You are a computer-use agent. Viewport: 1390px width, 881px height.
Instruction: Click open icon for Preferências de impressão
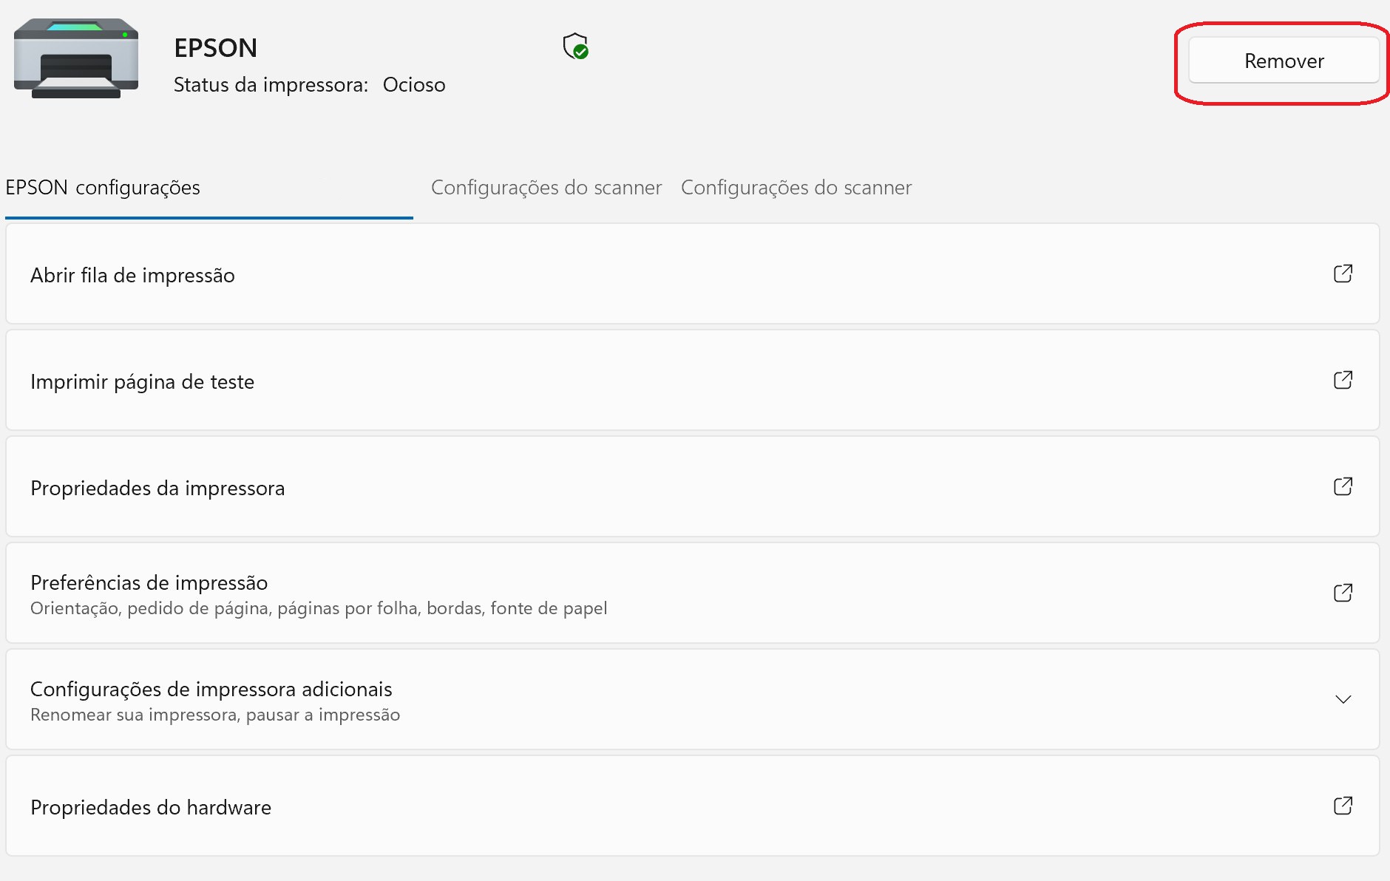coord(1343,593)
